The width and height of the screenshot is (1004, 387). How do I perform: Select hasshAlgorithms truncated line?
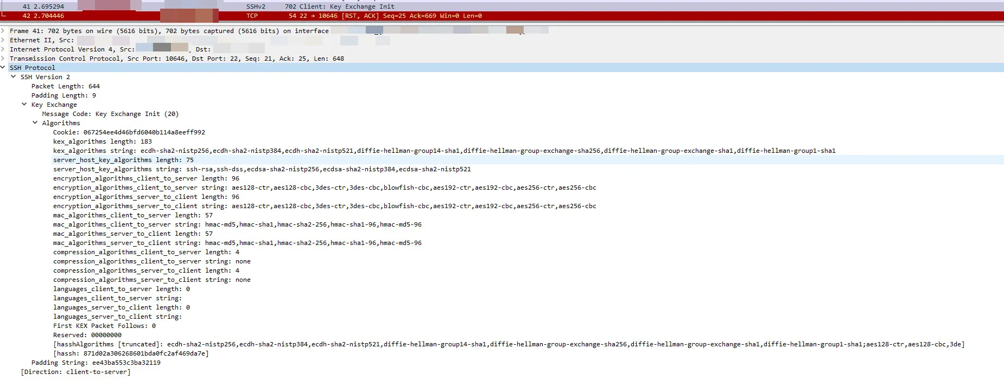point(509,344)
